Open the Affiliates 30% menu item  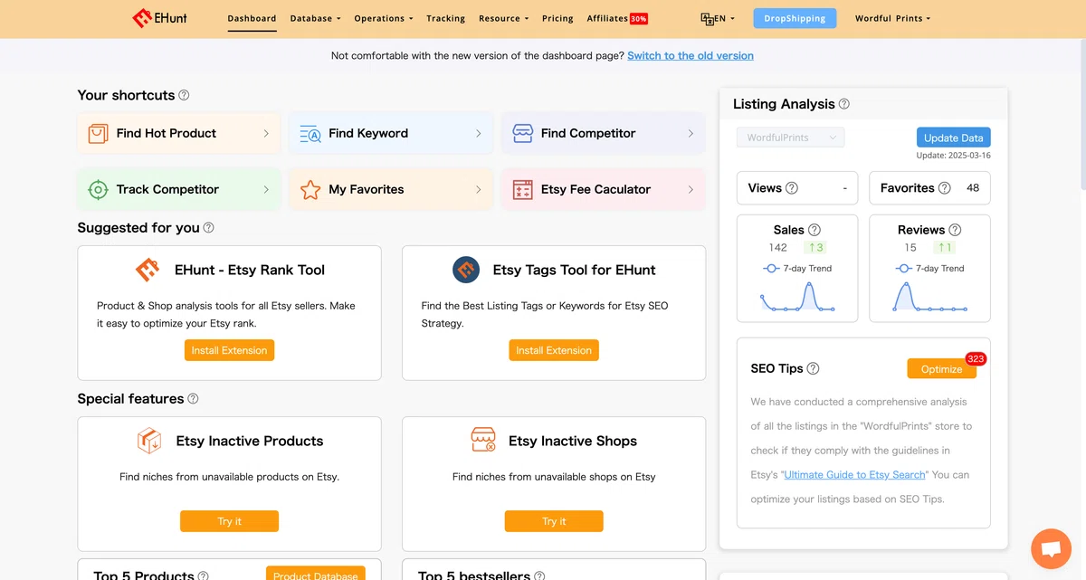617,18
